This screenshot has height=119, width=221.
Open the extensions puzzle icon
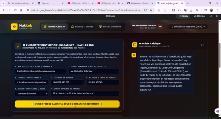pyautogui.click(x=165, y=10)
